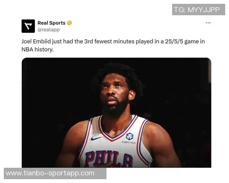Click the Nike swoosh on the jersey
This screenshot has width=229, height=183.
click(96, 138)
